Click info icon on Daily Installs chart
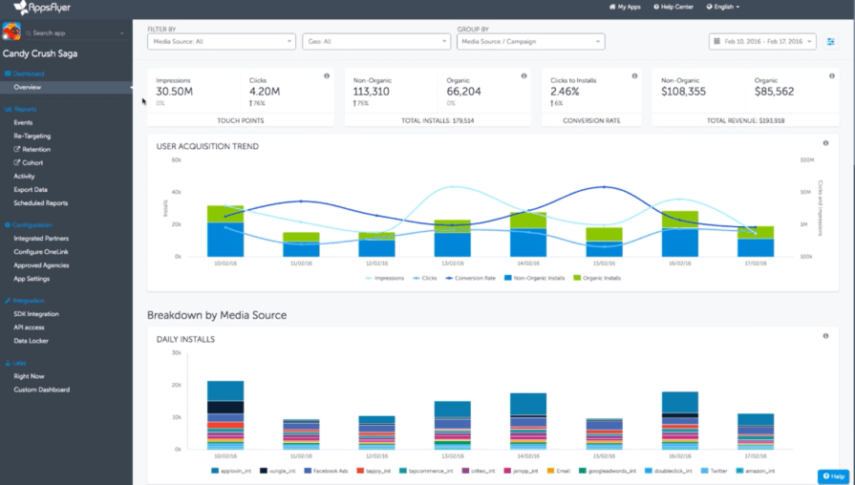 pyautogui.click(x=825, y=336)
